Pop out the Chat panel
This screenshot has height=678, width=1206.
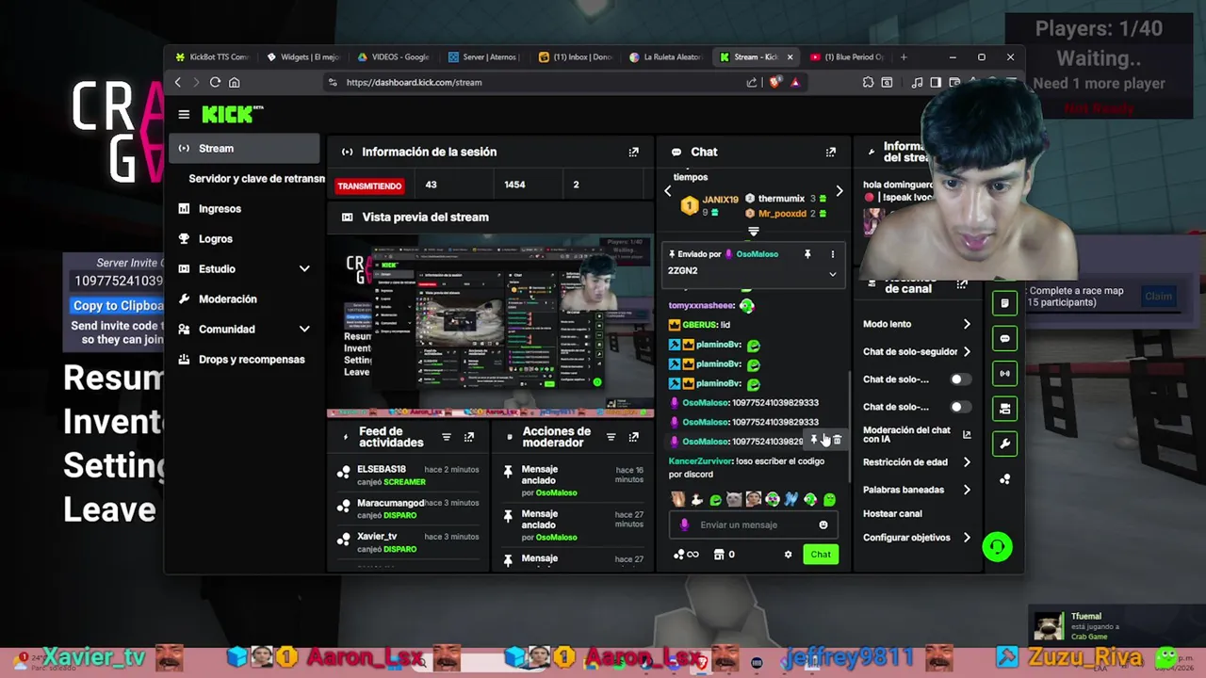tap(830, 152)
